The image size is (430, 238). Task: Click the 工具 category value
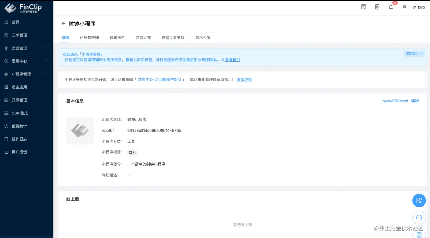(x=131, y=142)
